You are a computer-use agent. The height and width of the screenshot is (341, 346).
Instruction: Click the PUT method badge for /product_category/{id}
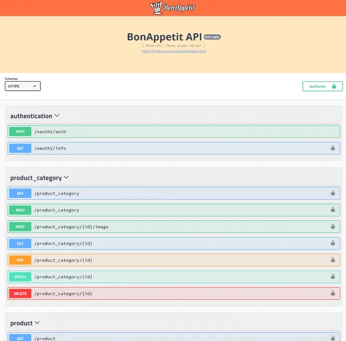point(20,260)
